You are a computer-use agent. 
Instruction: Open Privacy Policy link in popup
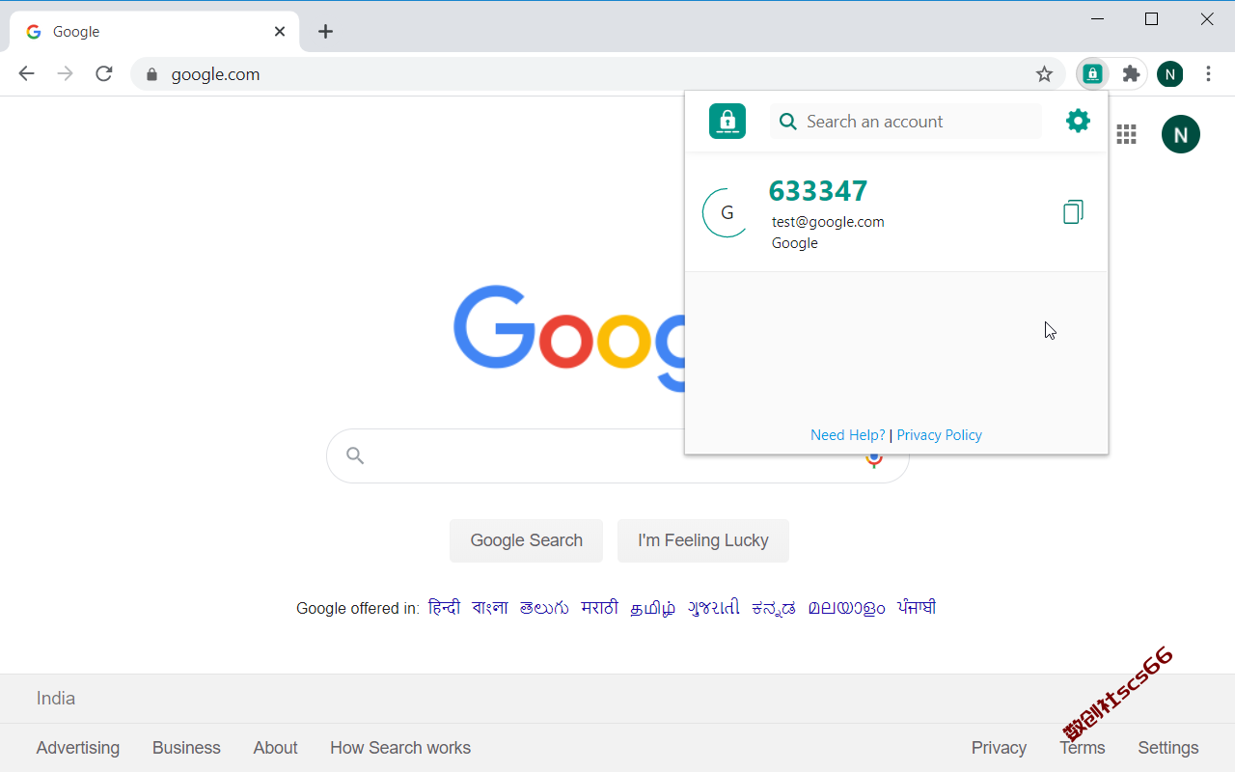[x=940, y=435]
